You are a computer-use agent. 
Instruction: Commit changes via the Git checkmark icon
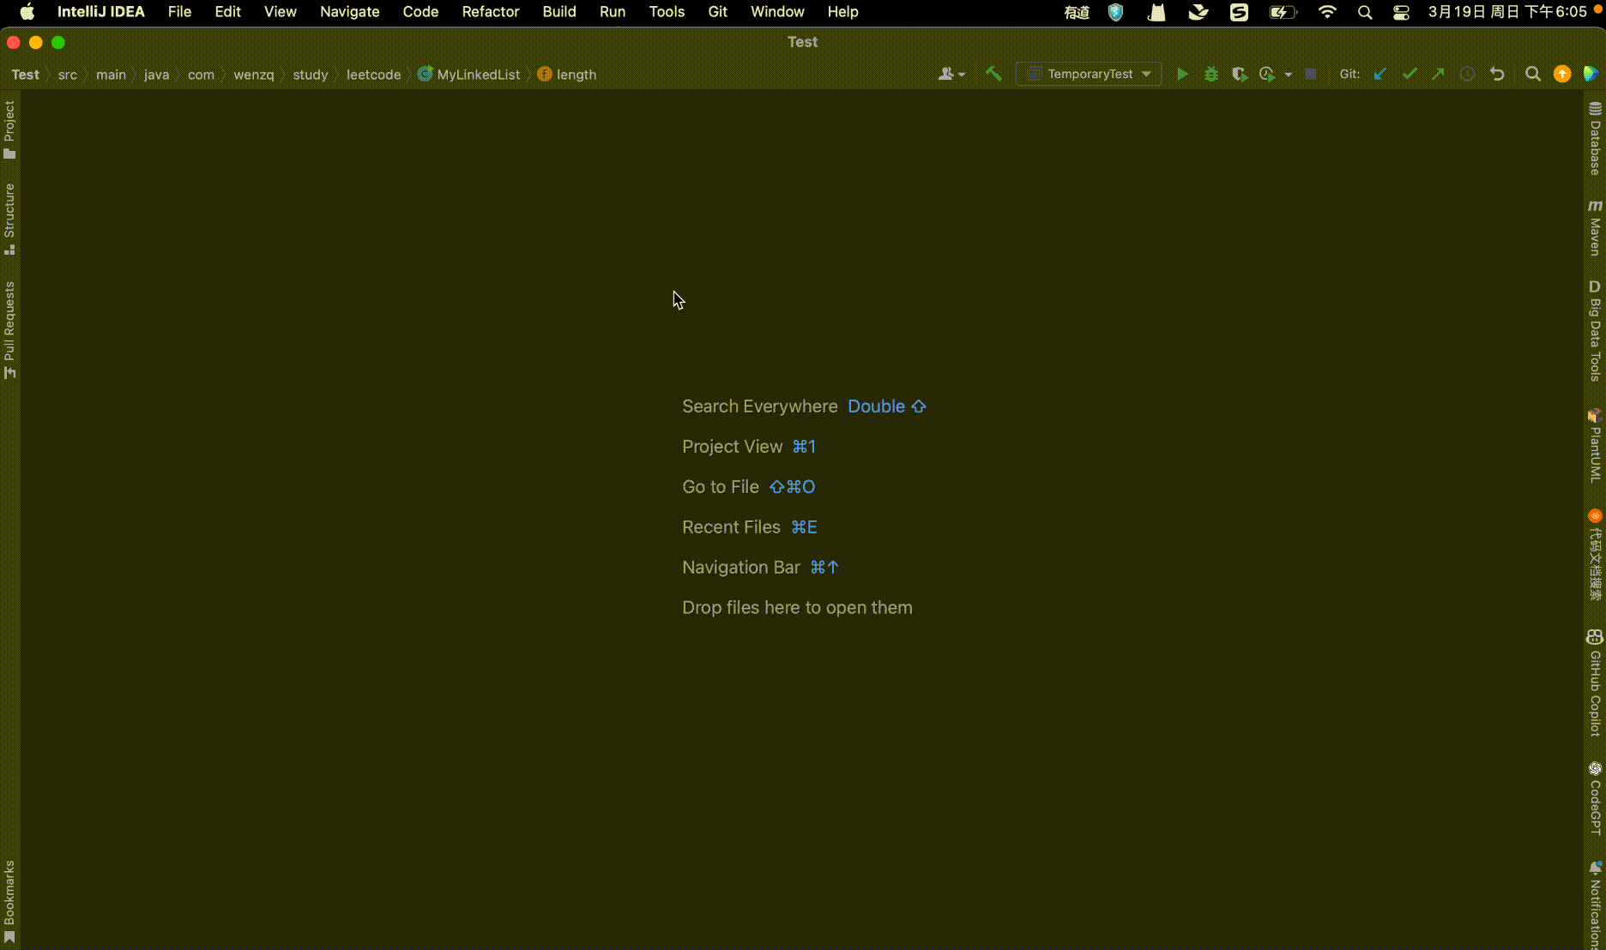[1409, 74]
